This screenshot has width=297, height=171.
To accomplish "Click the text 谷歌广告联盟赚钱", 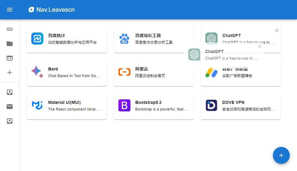I will [x=237, y=76].
